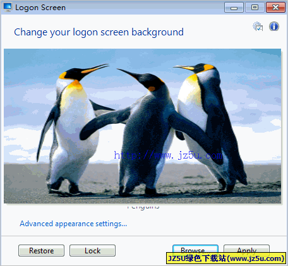This screenshot has height=266, width=288.
Task: Click the Restore button
Action: [x=41, y=251]
